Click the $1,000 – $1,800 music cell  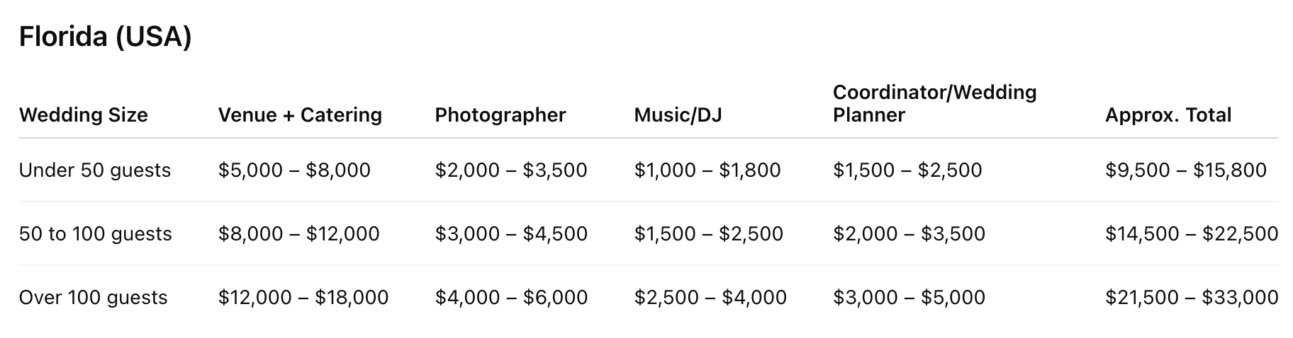tap(707, 170)
